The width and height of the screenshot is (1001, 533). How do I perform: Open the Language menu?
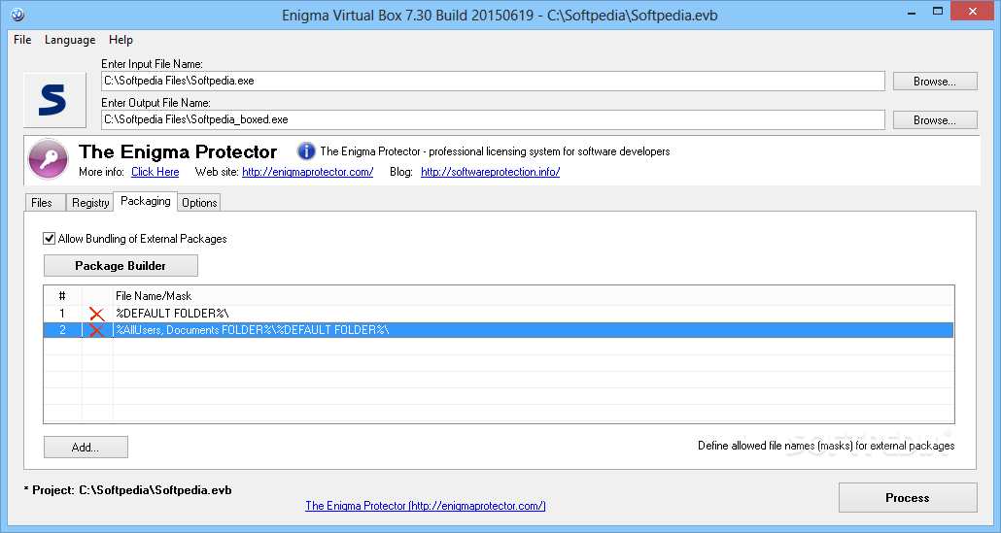(x=70, y=40)
